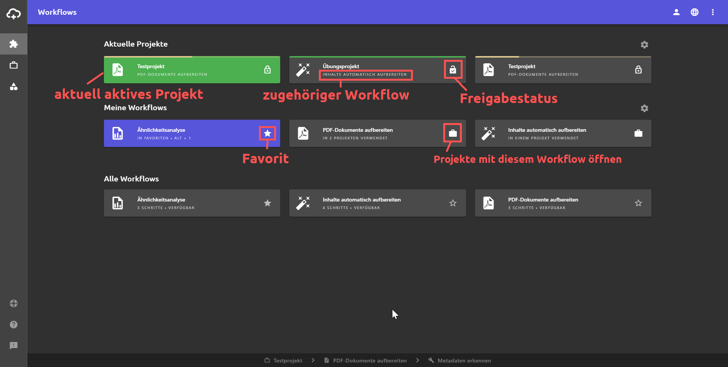728x367 pixels.
Task: Click wrench icon in bottom breadcrumb
Action: click(x=431, y=360)
